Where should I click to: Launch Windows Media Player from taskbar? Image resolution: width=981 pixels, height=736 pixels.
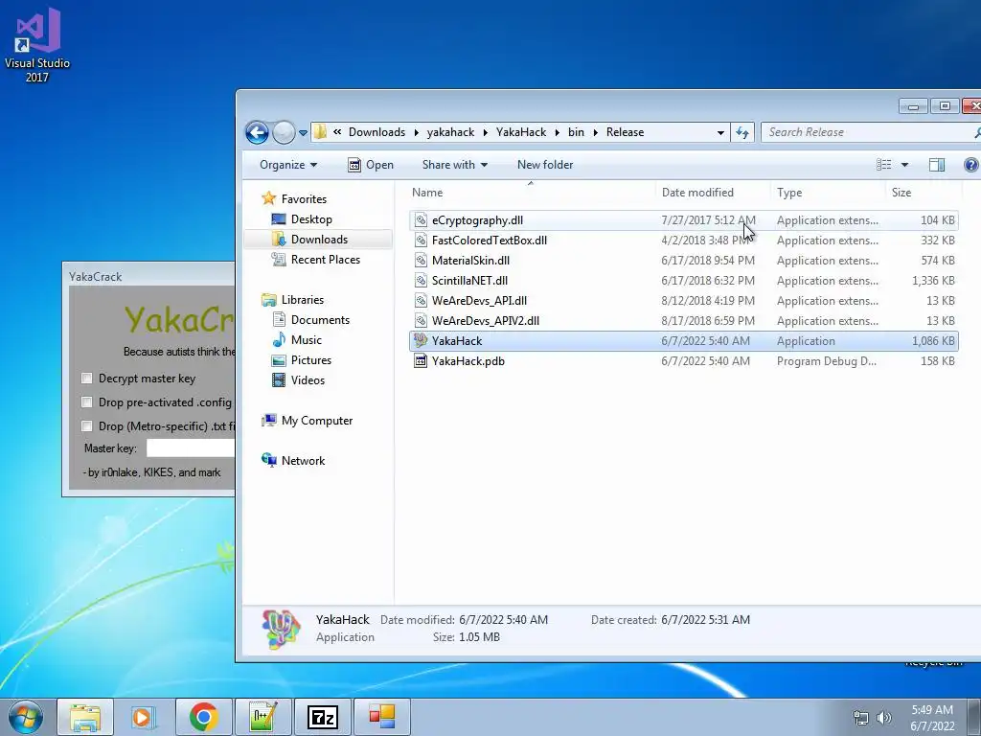coord(144,717)
